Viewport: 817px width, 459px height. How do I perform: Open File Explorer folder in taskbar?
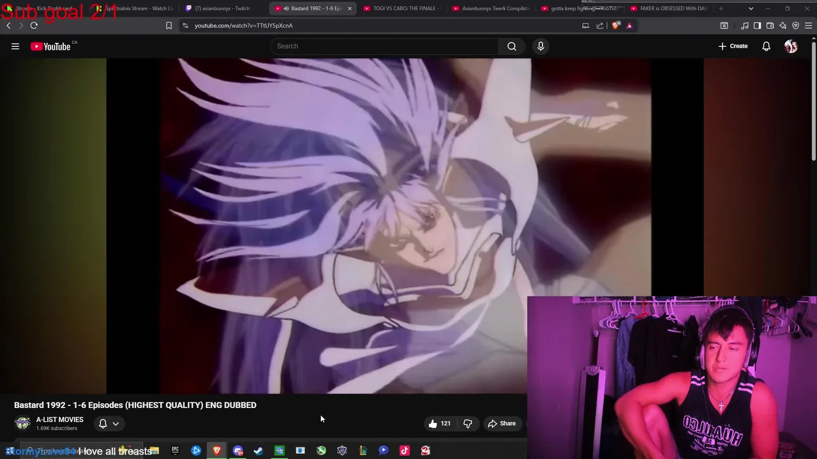[154, 451]
